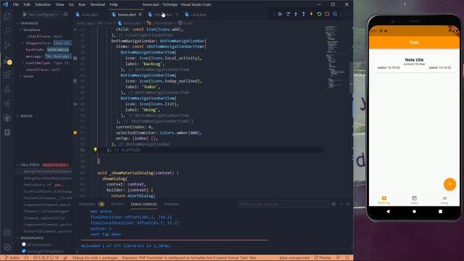
Task: Open the Accounts icon in activity bar
Action: click(7, 233)
